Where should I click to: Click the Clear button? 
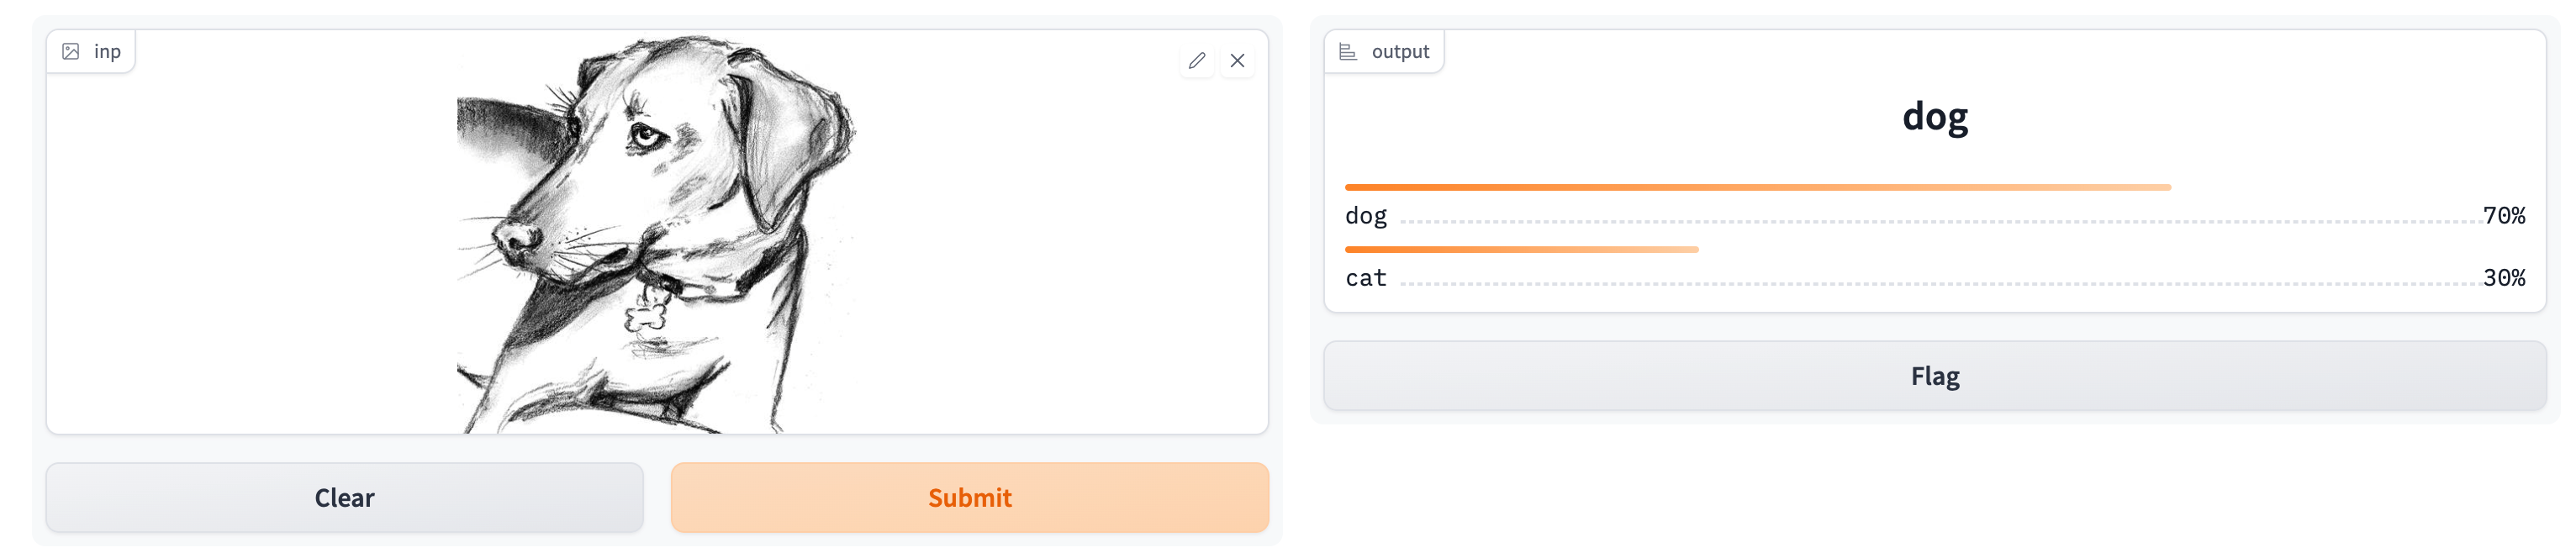[x=345, y=498]
